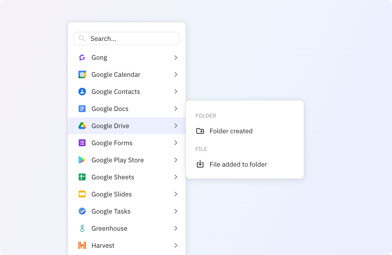This screenshot has width=392, height=255.
Task: Click the Greenhouse logo icon
Action: (x=82, y=228)
